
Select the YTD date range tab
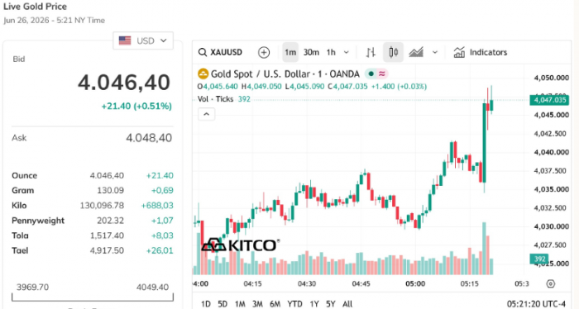[294, 304]
